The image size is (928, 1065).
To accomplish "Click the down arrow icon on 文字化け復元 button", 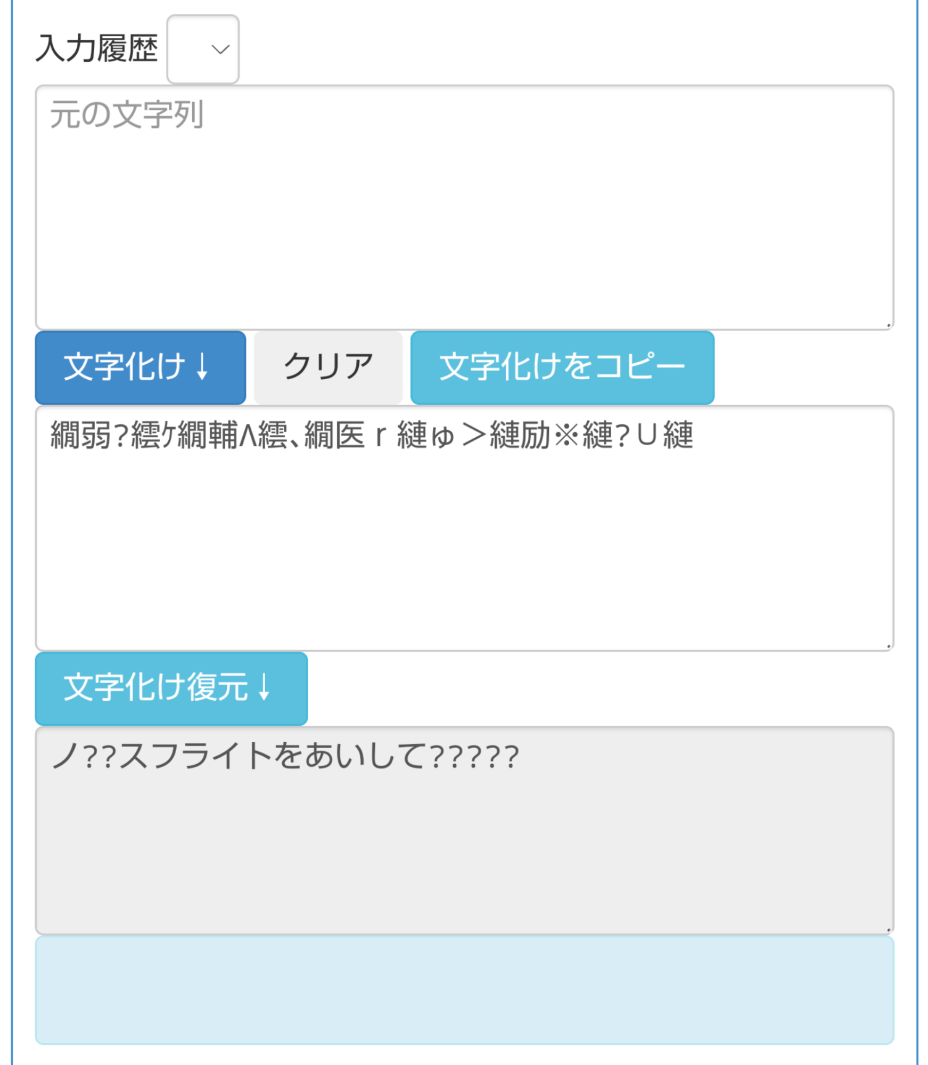I will coord(264,687).
